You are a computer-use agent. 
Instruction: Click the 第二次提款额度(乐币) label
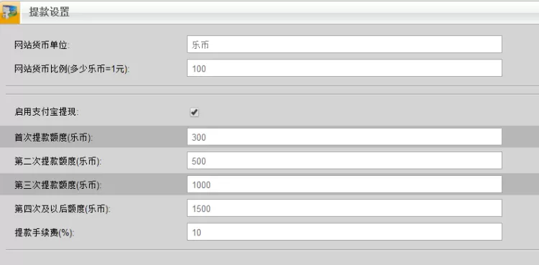(x=57, y=161)
